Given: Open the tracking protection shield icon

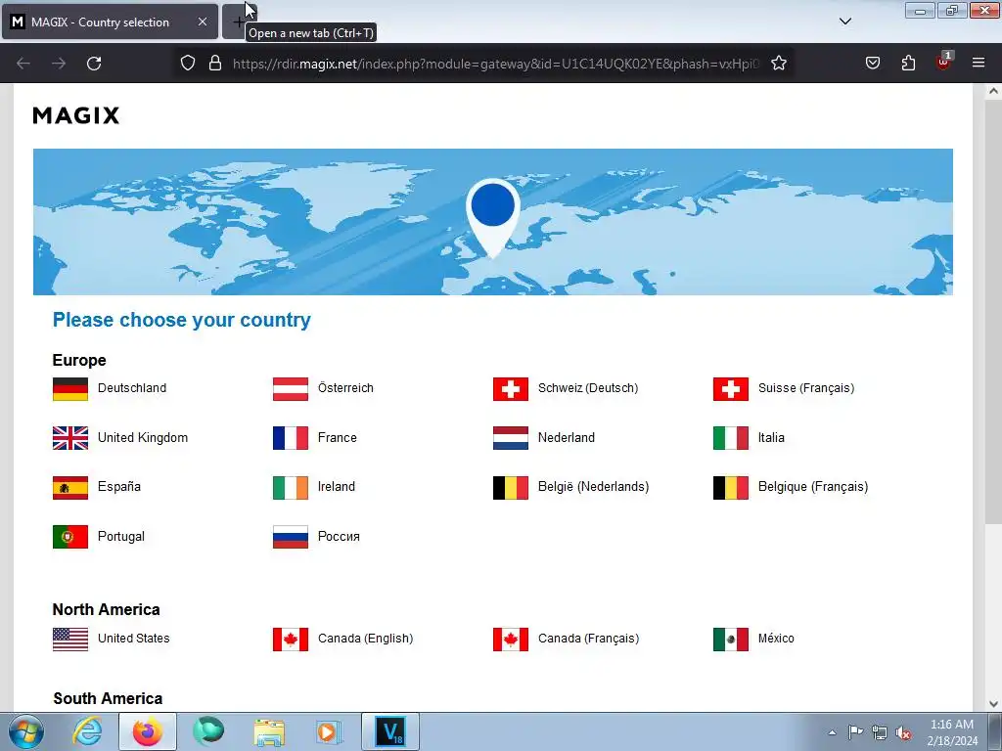Looking at the screenshot, I should click(187, 64).
